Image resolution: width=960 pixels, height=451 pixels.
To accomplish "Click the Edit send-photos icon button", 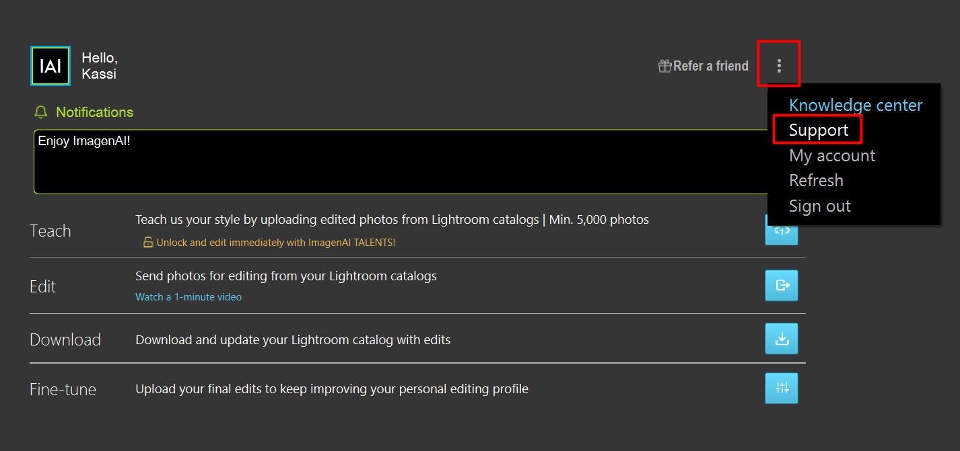I will 782,285.
